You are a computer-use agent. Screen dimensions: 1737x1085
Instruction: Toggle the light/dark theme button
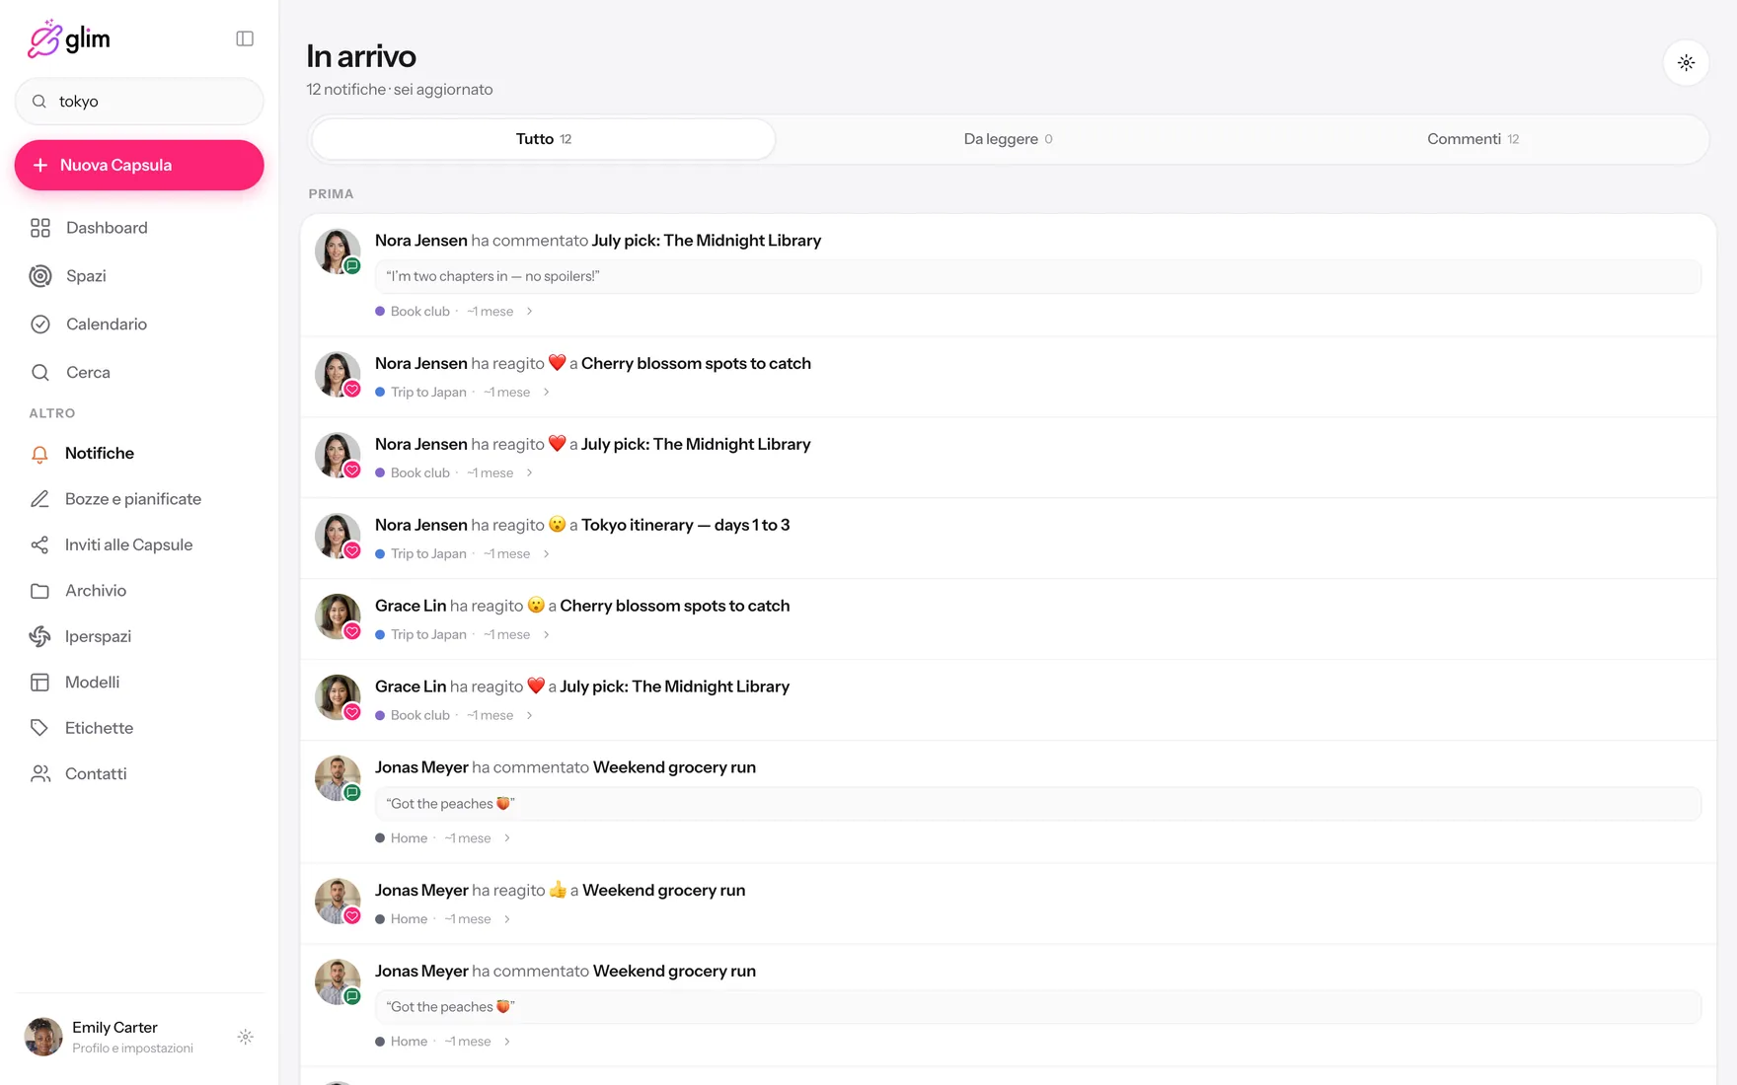point(1686,63)
